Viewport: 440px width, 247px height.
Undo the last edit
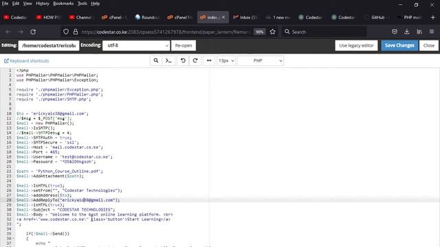(183, 61)
